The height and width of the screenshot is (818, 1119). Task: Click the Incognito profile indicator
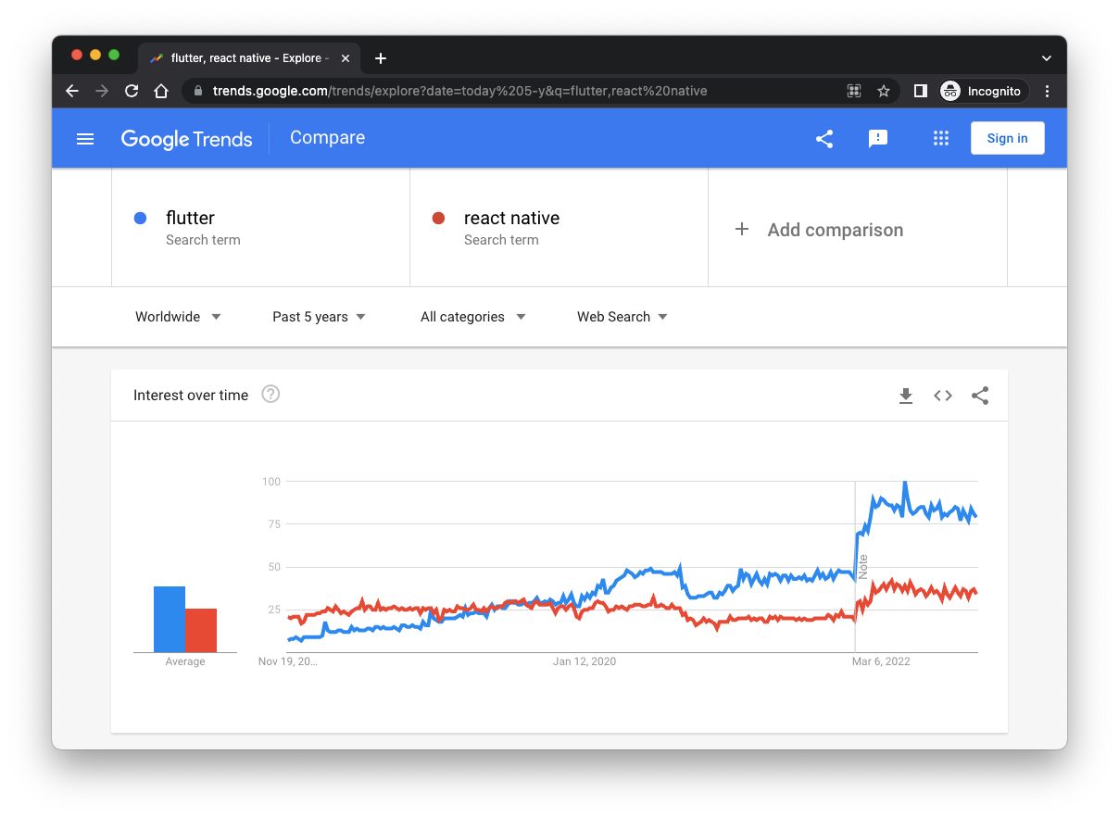(x=983, y=91)
